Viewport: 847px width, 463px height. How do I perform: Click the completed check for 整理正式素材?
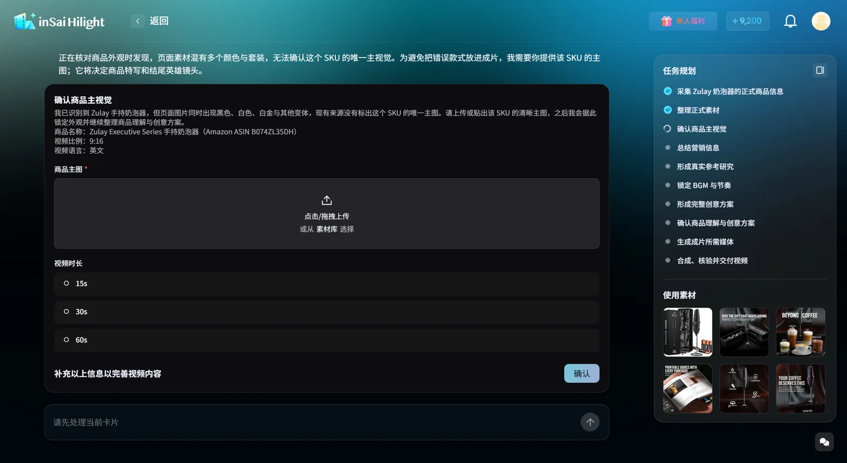668,110
